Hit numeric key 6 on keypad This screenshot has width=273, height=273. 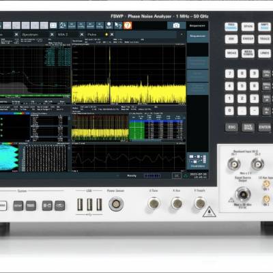254,86
